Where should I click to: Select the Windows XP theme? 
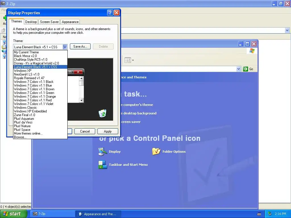[x=40, y=71]
